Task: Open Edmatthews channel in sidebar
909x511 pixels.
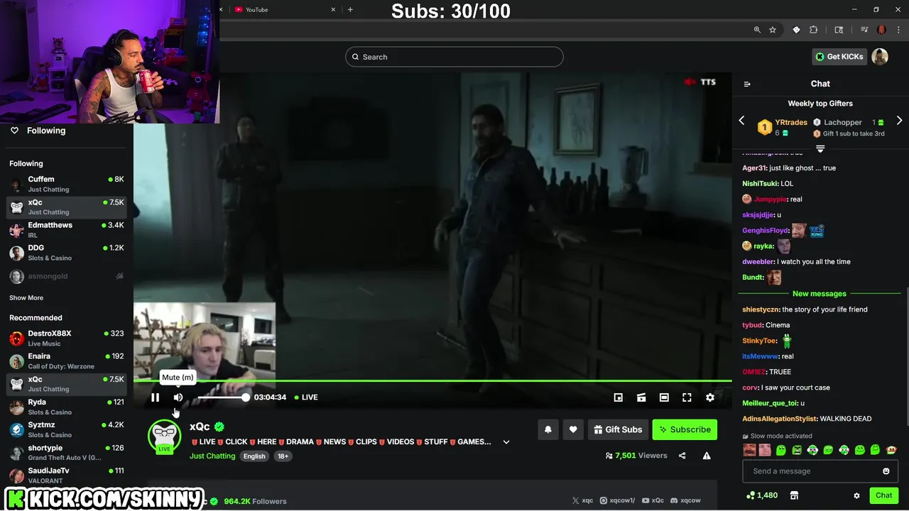Action: [x=67, y=230]
